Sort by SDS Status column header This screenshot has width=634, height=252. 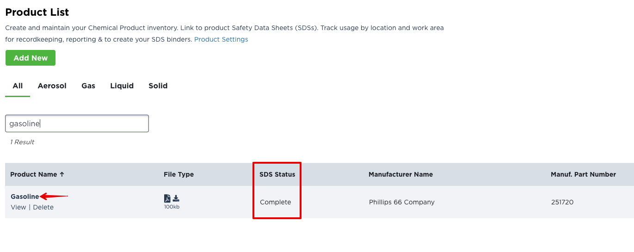(x=277, y=174)
